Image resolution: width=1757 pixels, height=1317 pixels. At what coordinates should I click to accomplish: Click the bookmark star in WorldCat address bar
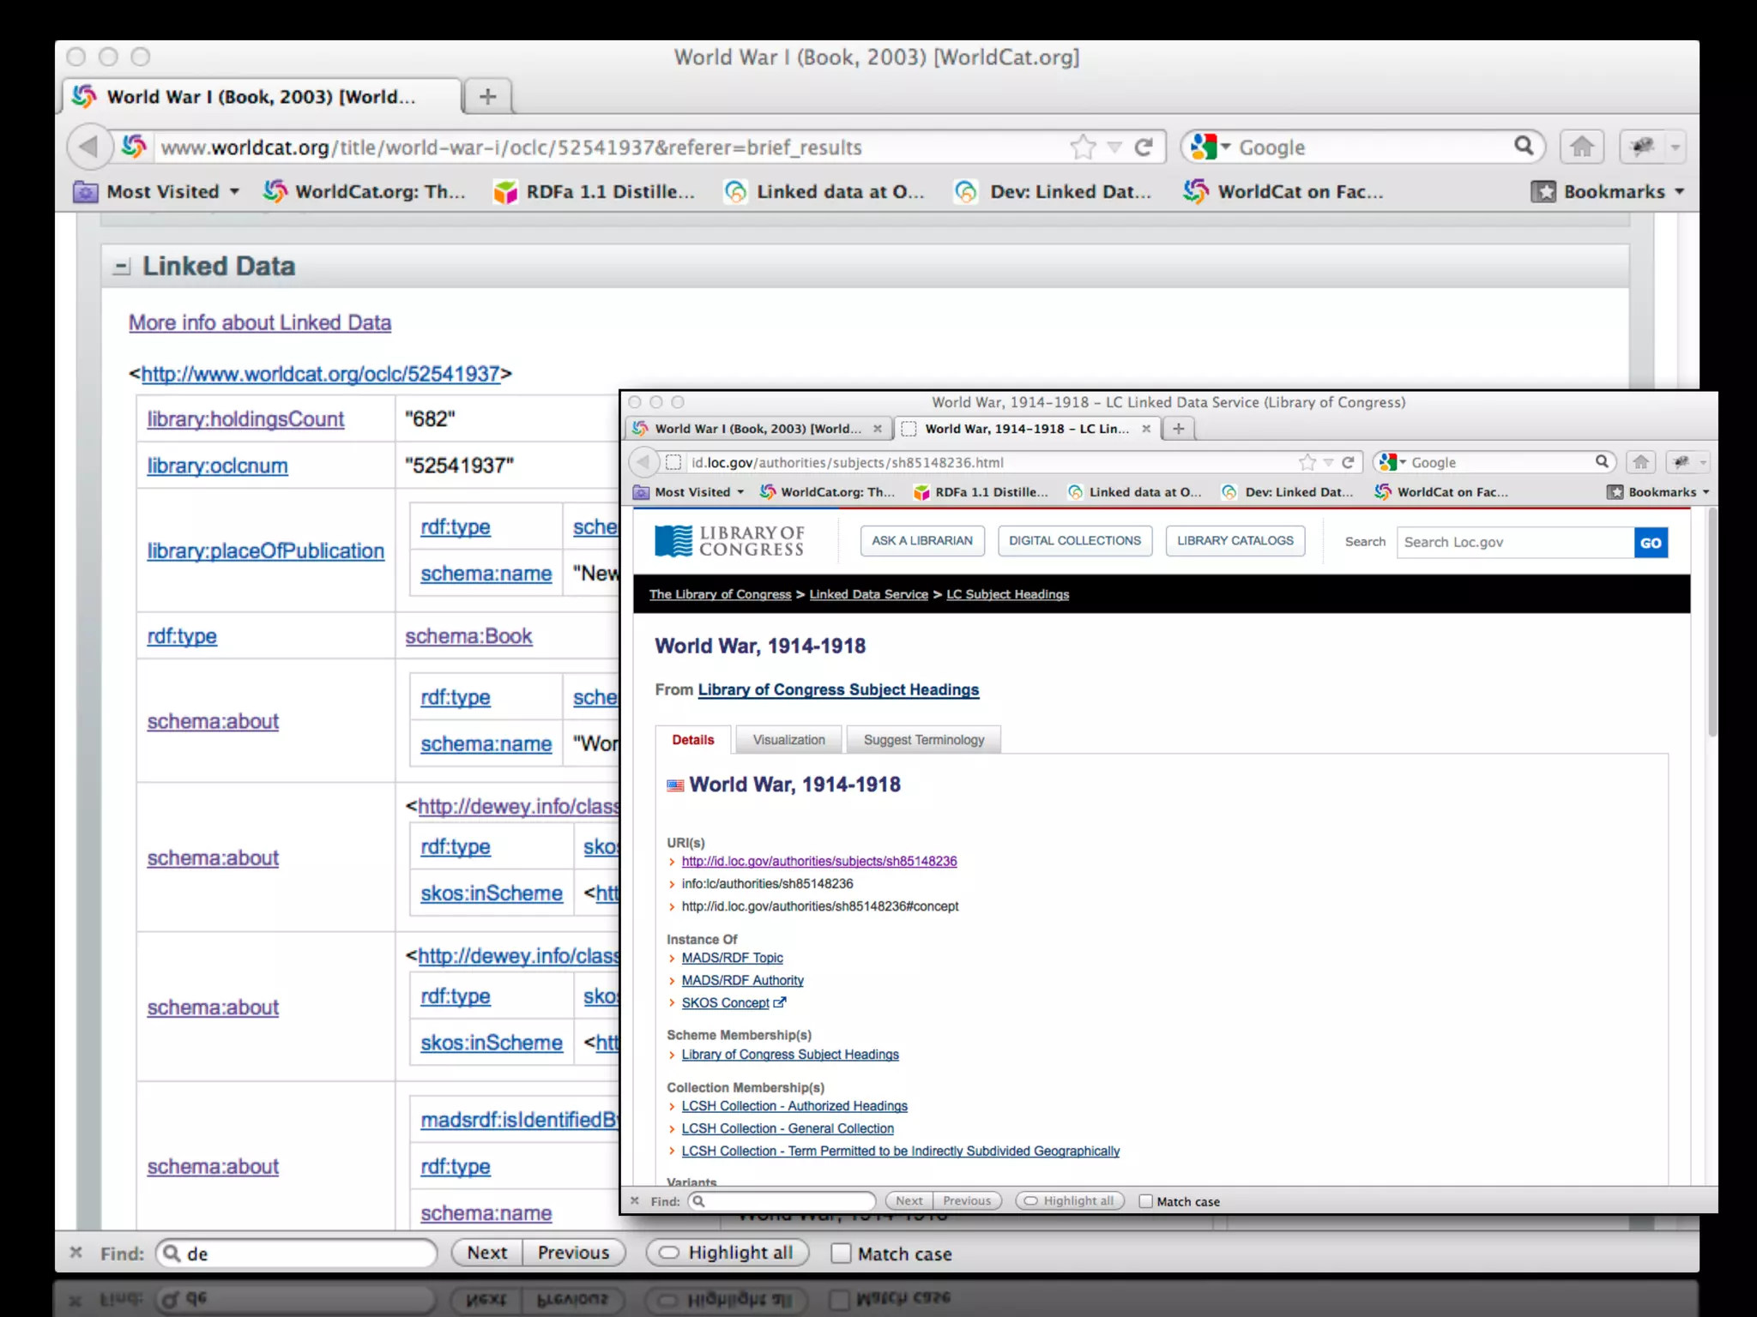coord(1084,147)
